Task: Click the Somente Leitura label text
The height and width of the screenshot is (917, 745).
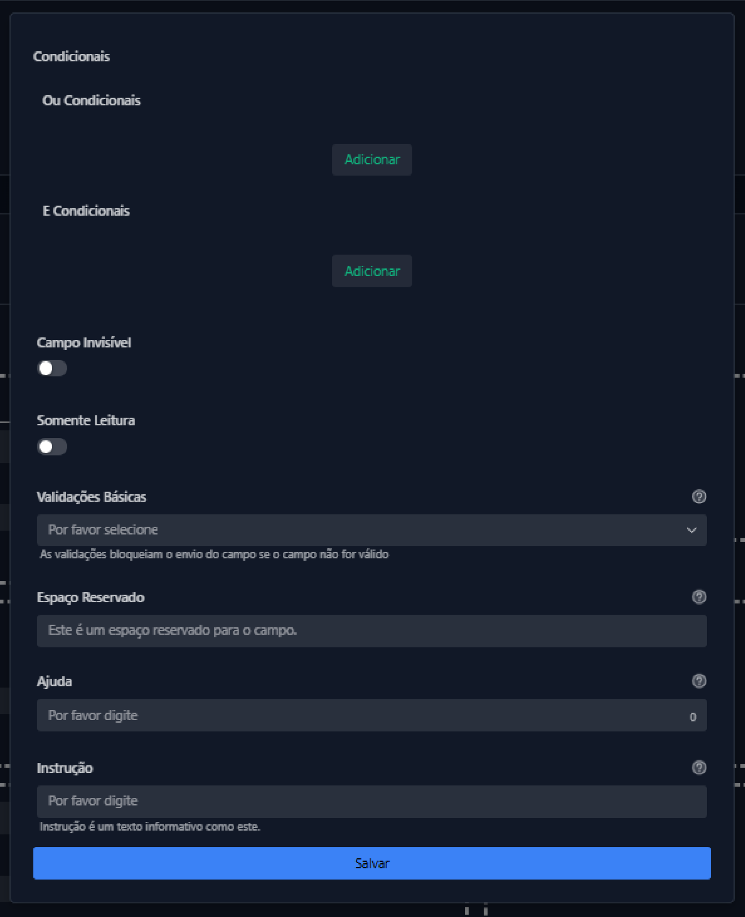Action: (x=86, y=421)
